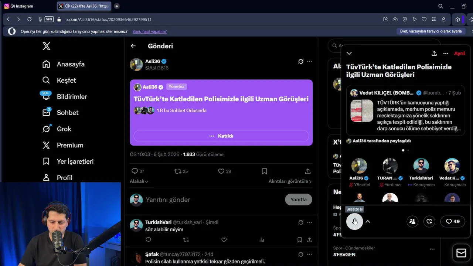Click browser search magnifier in title bar
Image resolution: width=473 pixels, height=266 pixels.
tap(440, 6)
